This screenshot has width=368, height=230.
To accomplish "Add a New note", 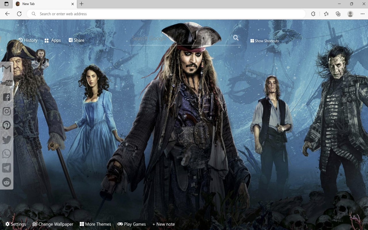I will (164, 224).
